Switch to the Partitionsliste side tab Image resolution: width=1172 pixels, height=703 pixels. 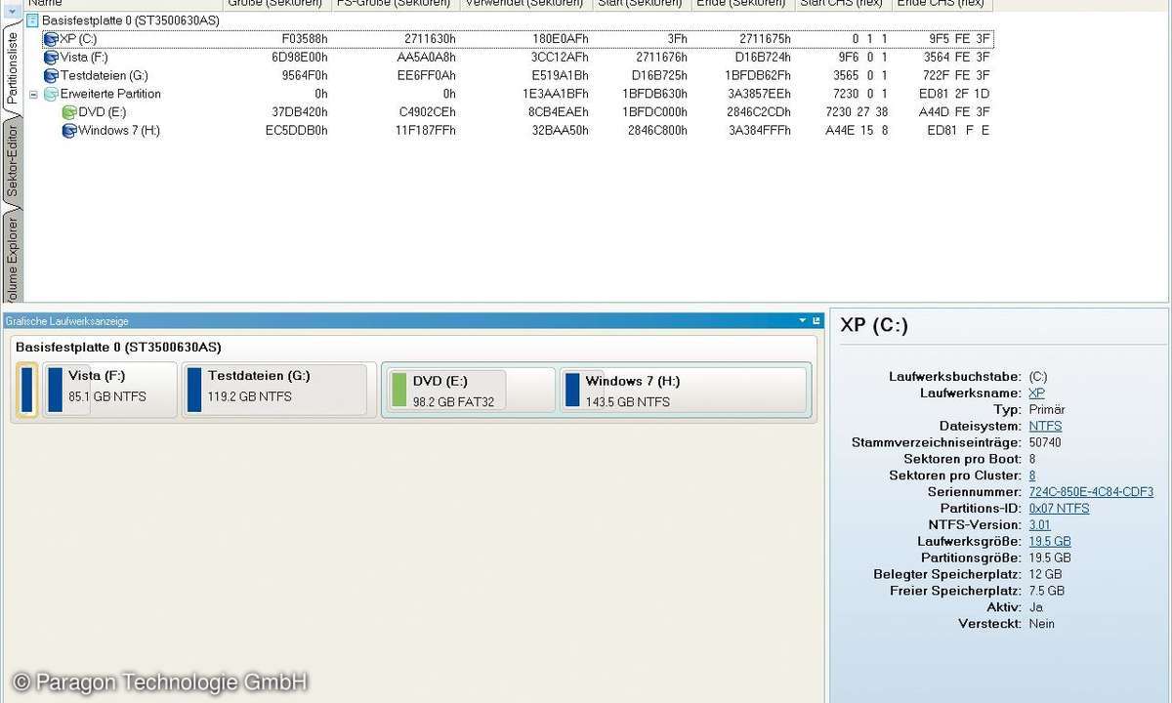pyautogui.click(x=12, y=68)
